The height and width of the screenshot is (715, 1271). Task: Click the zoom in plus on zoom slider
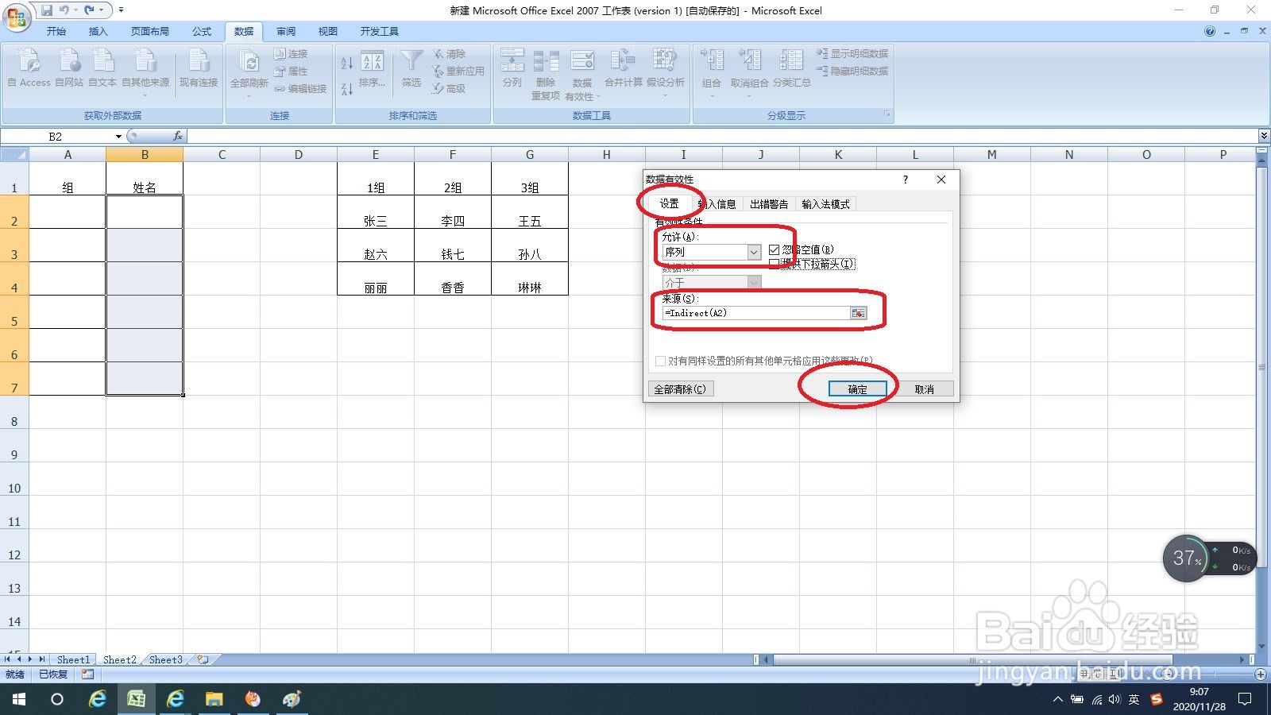pos(1260,674)
